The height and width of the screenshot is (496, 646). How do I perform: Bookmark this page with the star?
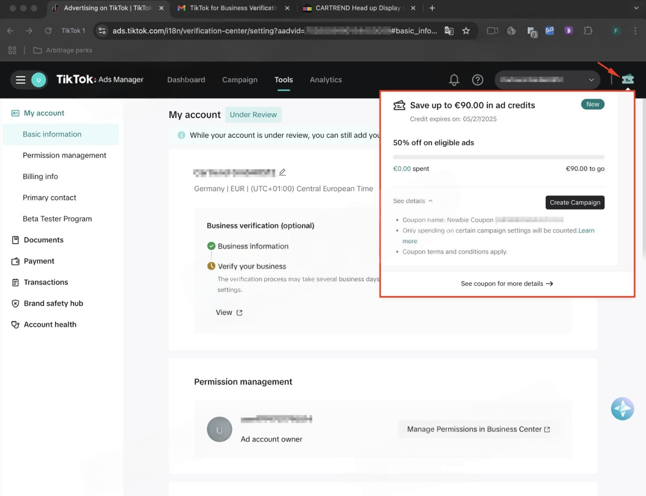point(466,31)
